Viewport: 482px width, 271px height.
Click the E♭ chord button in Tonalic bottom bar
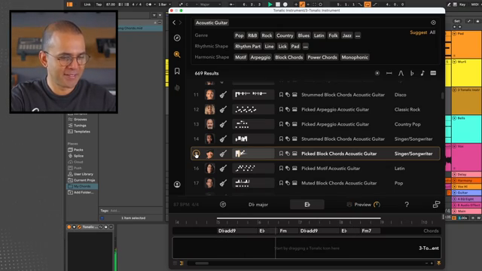[x=307, y=204]
